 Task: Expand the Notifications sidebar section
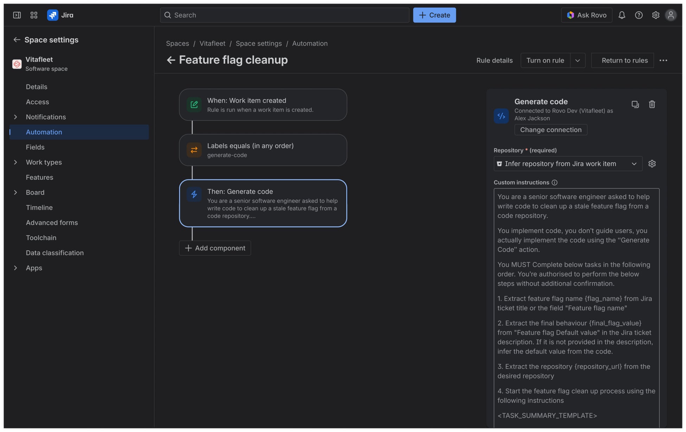[15, 117]
